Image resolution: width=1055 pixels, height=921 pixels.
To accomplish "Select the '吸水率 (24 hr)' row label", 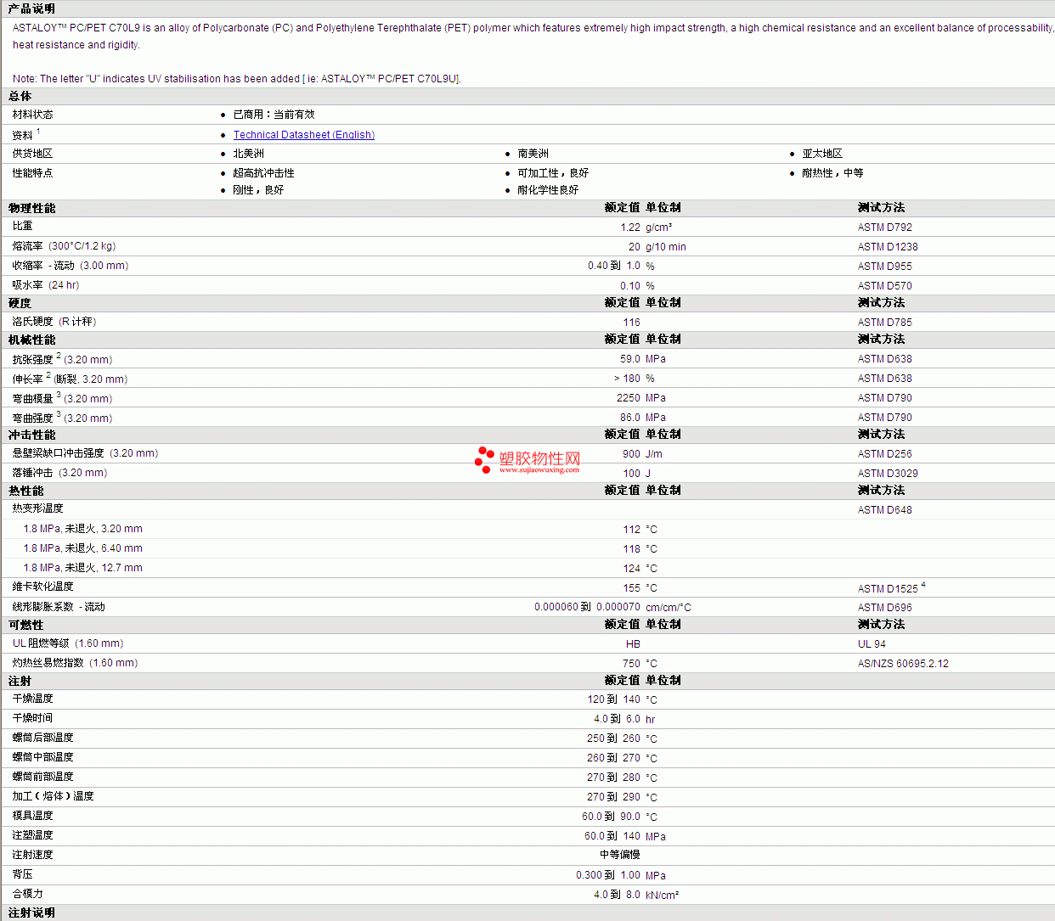I will tap(46, 285).
